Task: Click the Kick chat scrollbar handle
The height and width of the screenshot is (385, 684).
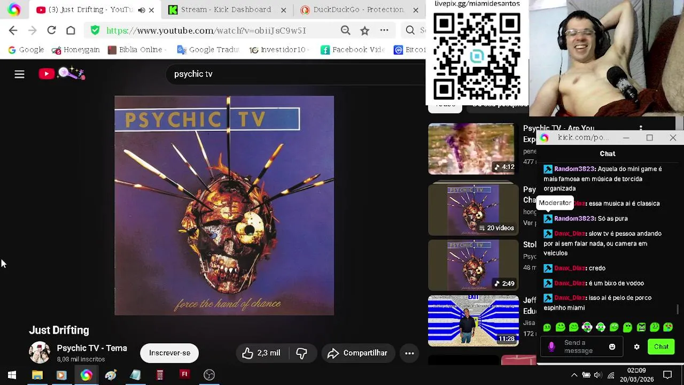Action: coord(678,310)
